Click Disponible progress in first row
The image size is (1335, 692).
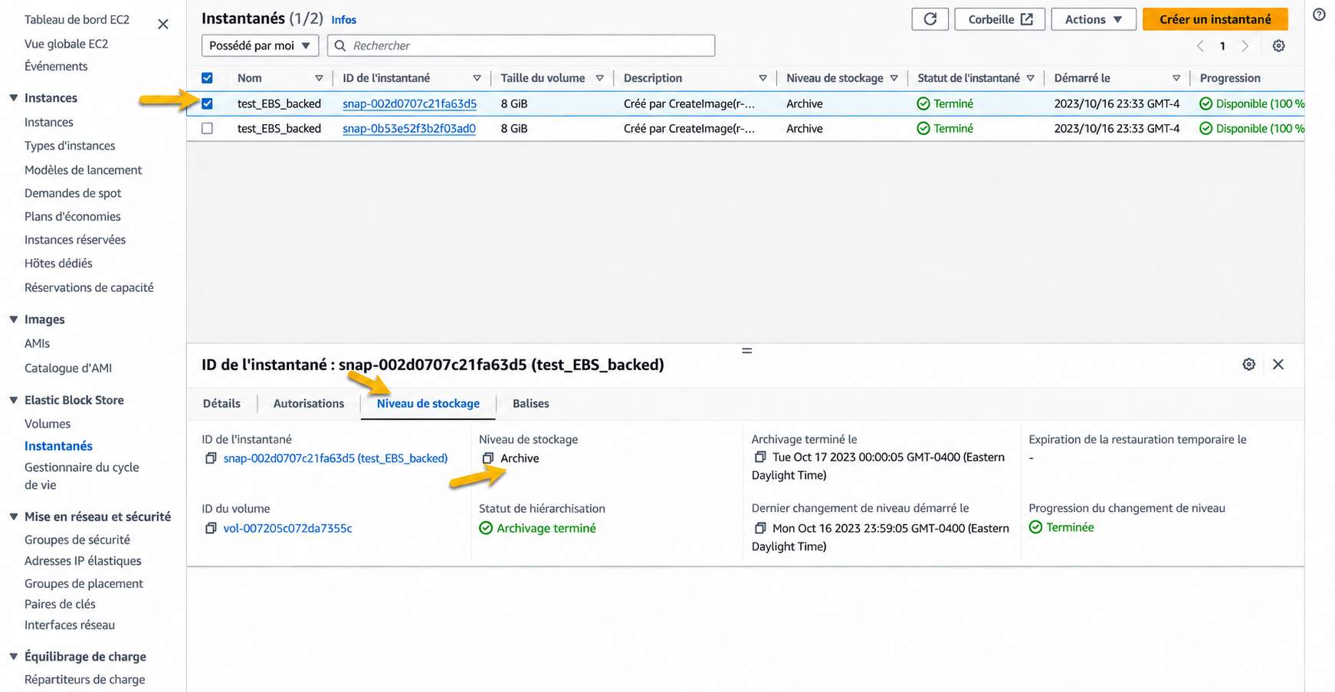(x=1252, y=103)
